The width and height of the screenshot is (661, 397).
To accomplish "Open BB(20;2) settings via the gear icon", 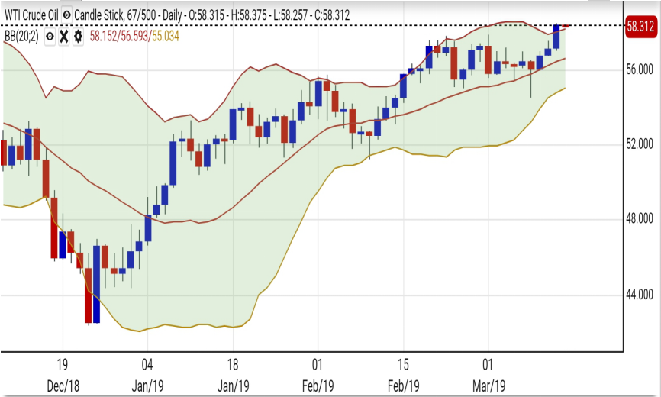I will [x=78, y=36].
